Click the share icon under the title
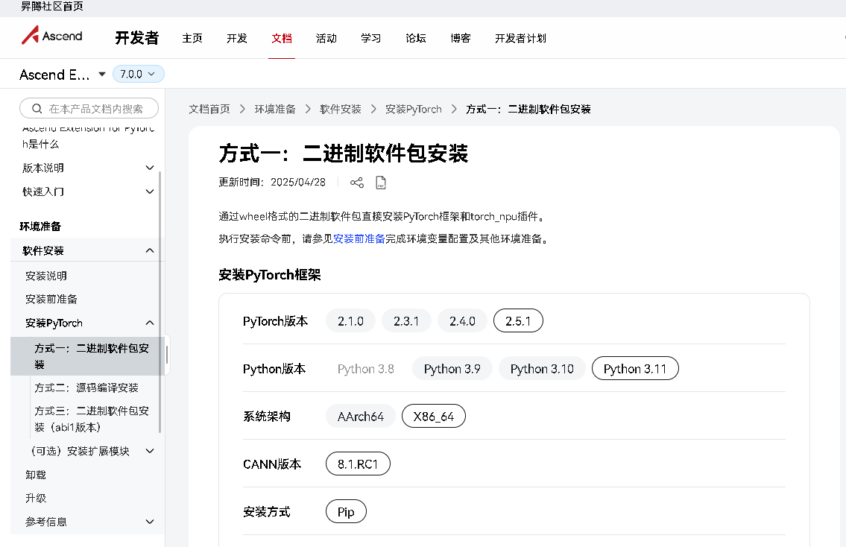 point(356,183)
